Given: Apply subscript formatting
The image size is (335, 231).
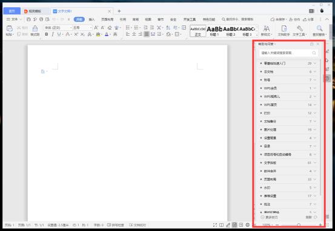Looking at the screenshot, I should pyautogui.click(x=82, y=34).
